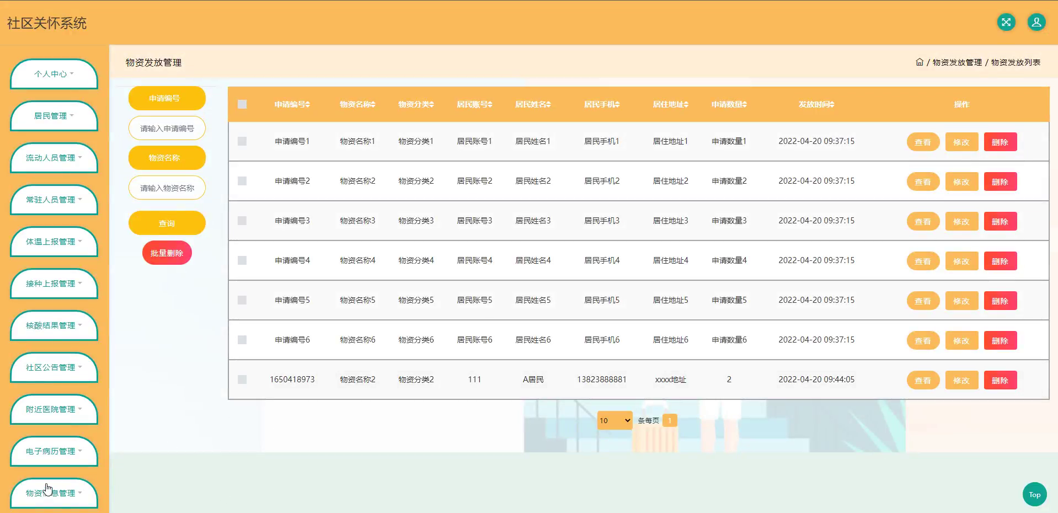Expand the 体温上报管理 sidebar menu

click(54, 242)
